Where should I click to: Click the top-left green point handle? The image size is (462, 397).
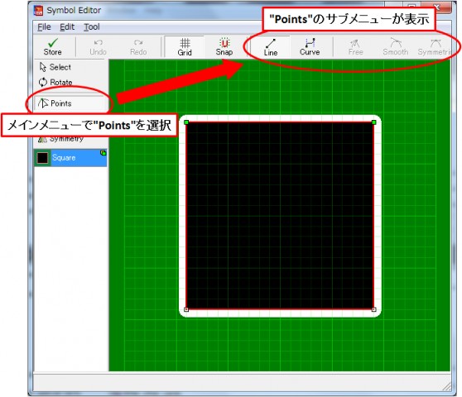pyautogui.click(x=186, y=122)
